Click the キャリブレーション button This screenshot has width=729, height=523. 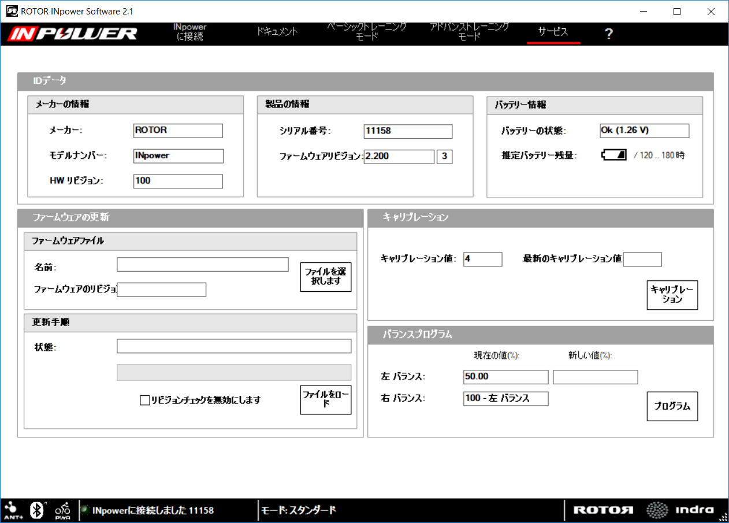tap(672, 295)
